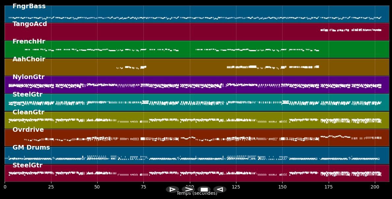
Task: Select the TangoAcd track label
Action: 30,24
